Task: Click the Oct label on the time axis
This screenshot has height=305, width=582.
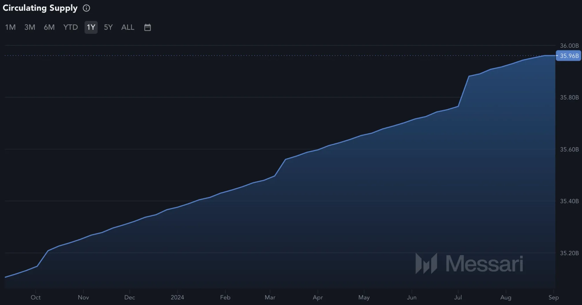Action: [x=36, y=297]
